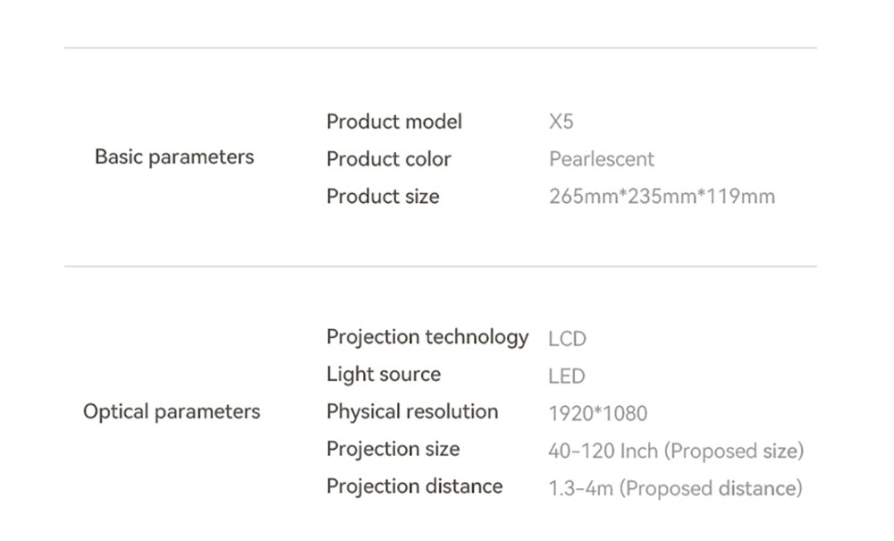The image size is (894, 541).
Task: Select the "Projection technology" label
Action: tap(427, 337)
